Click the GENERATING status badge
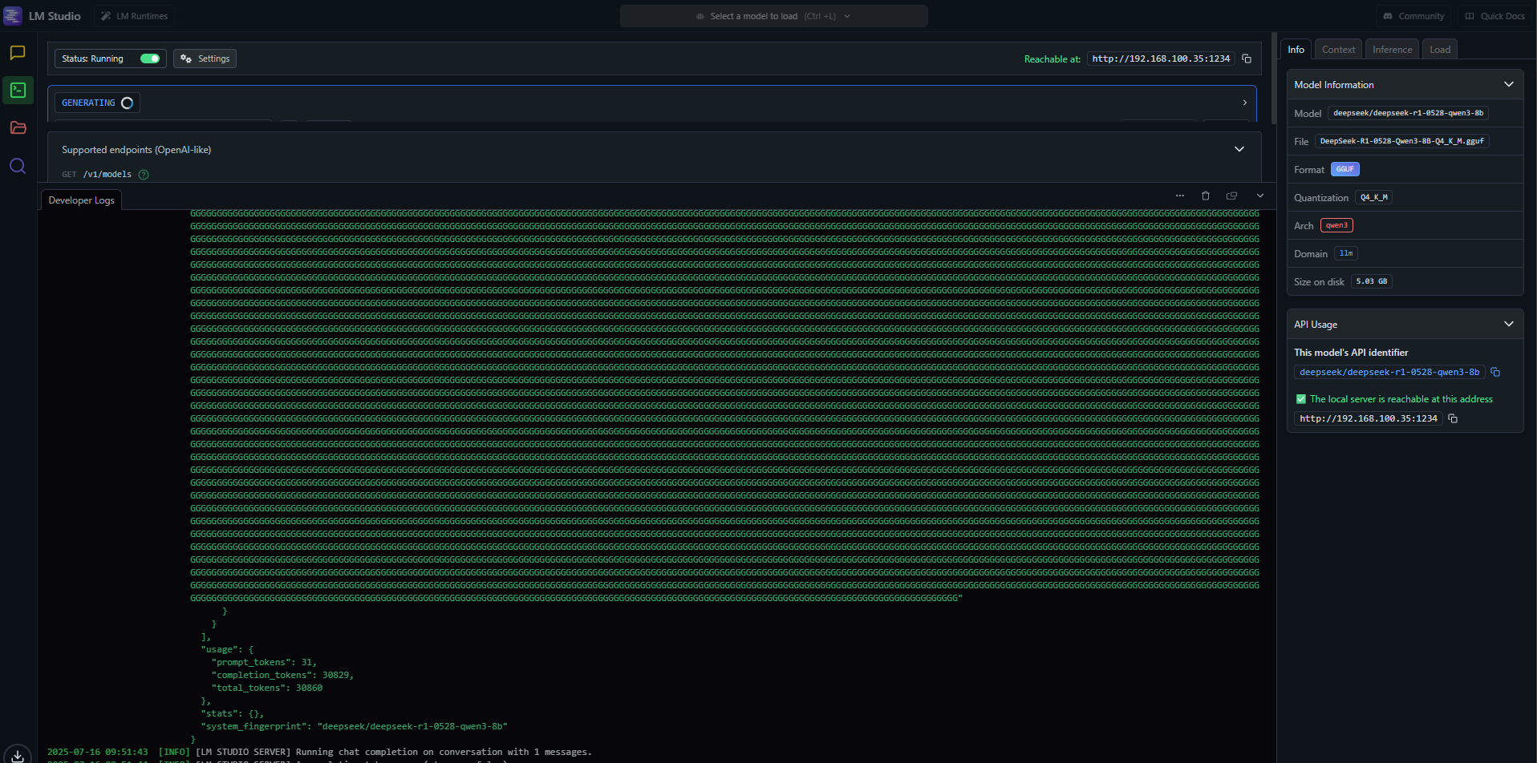Image resolution: width=1537 pixels, height=763 pixels. (x=97, y=103)
